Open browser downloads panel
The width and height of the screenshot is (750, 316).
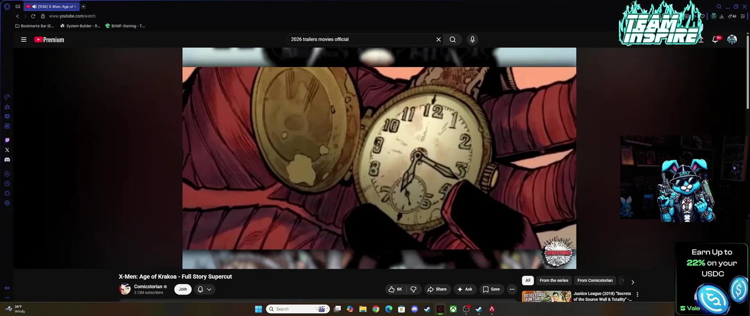(721, 16)
